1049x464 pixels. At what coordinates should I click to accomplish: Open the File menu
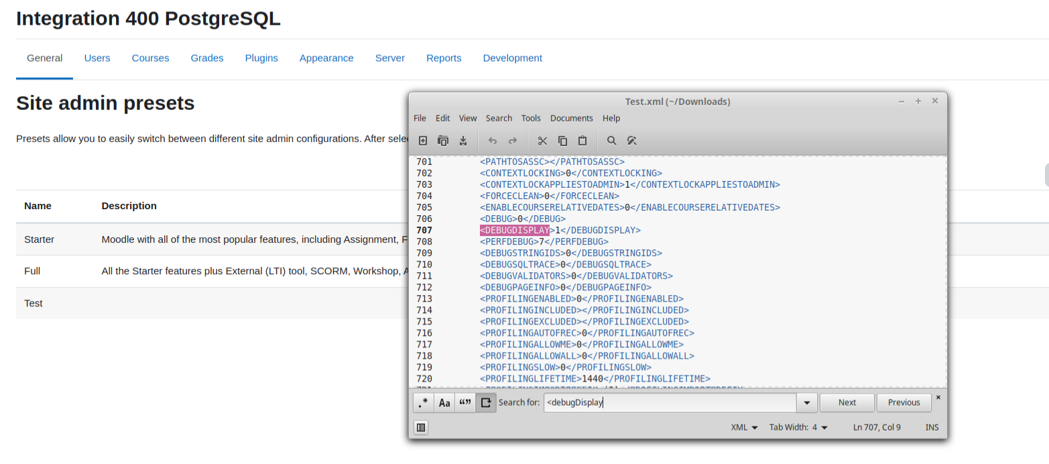[420, 118]
